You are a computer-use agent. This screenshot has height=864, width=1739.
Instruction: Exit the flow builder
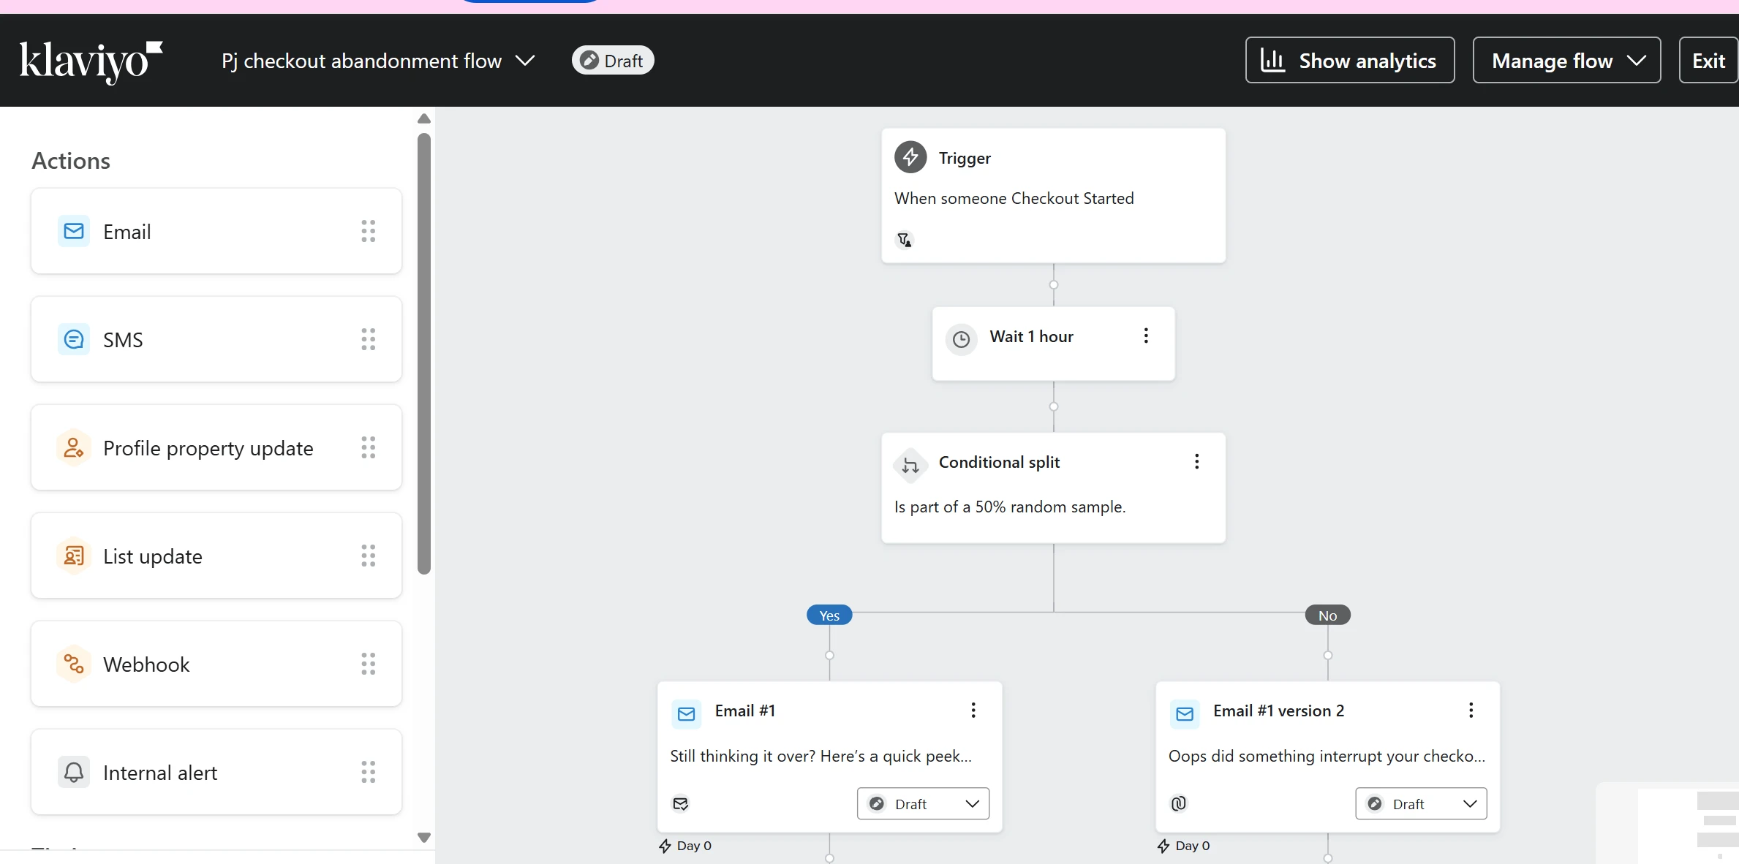point(1708,61)
